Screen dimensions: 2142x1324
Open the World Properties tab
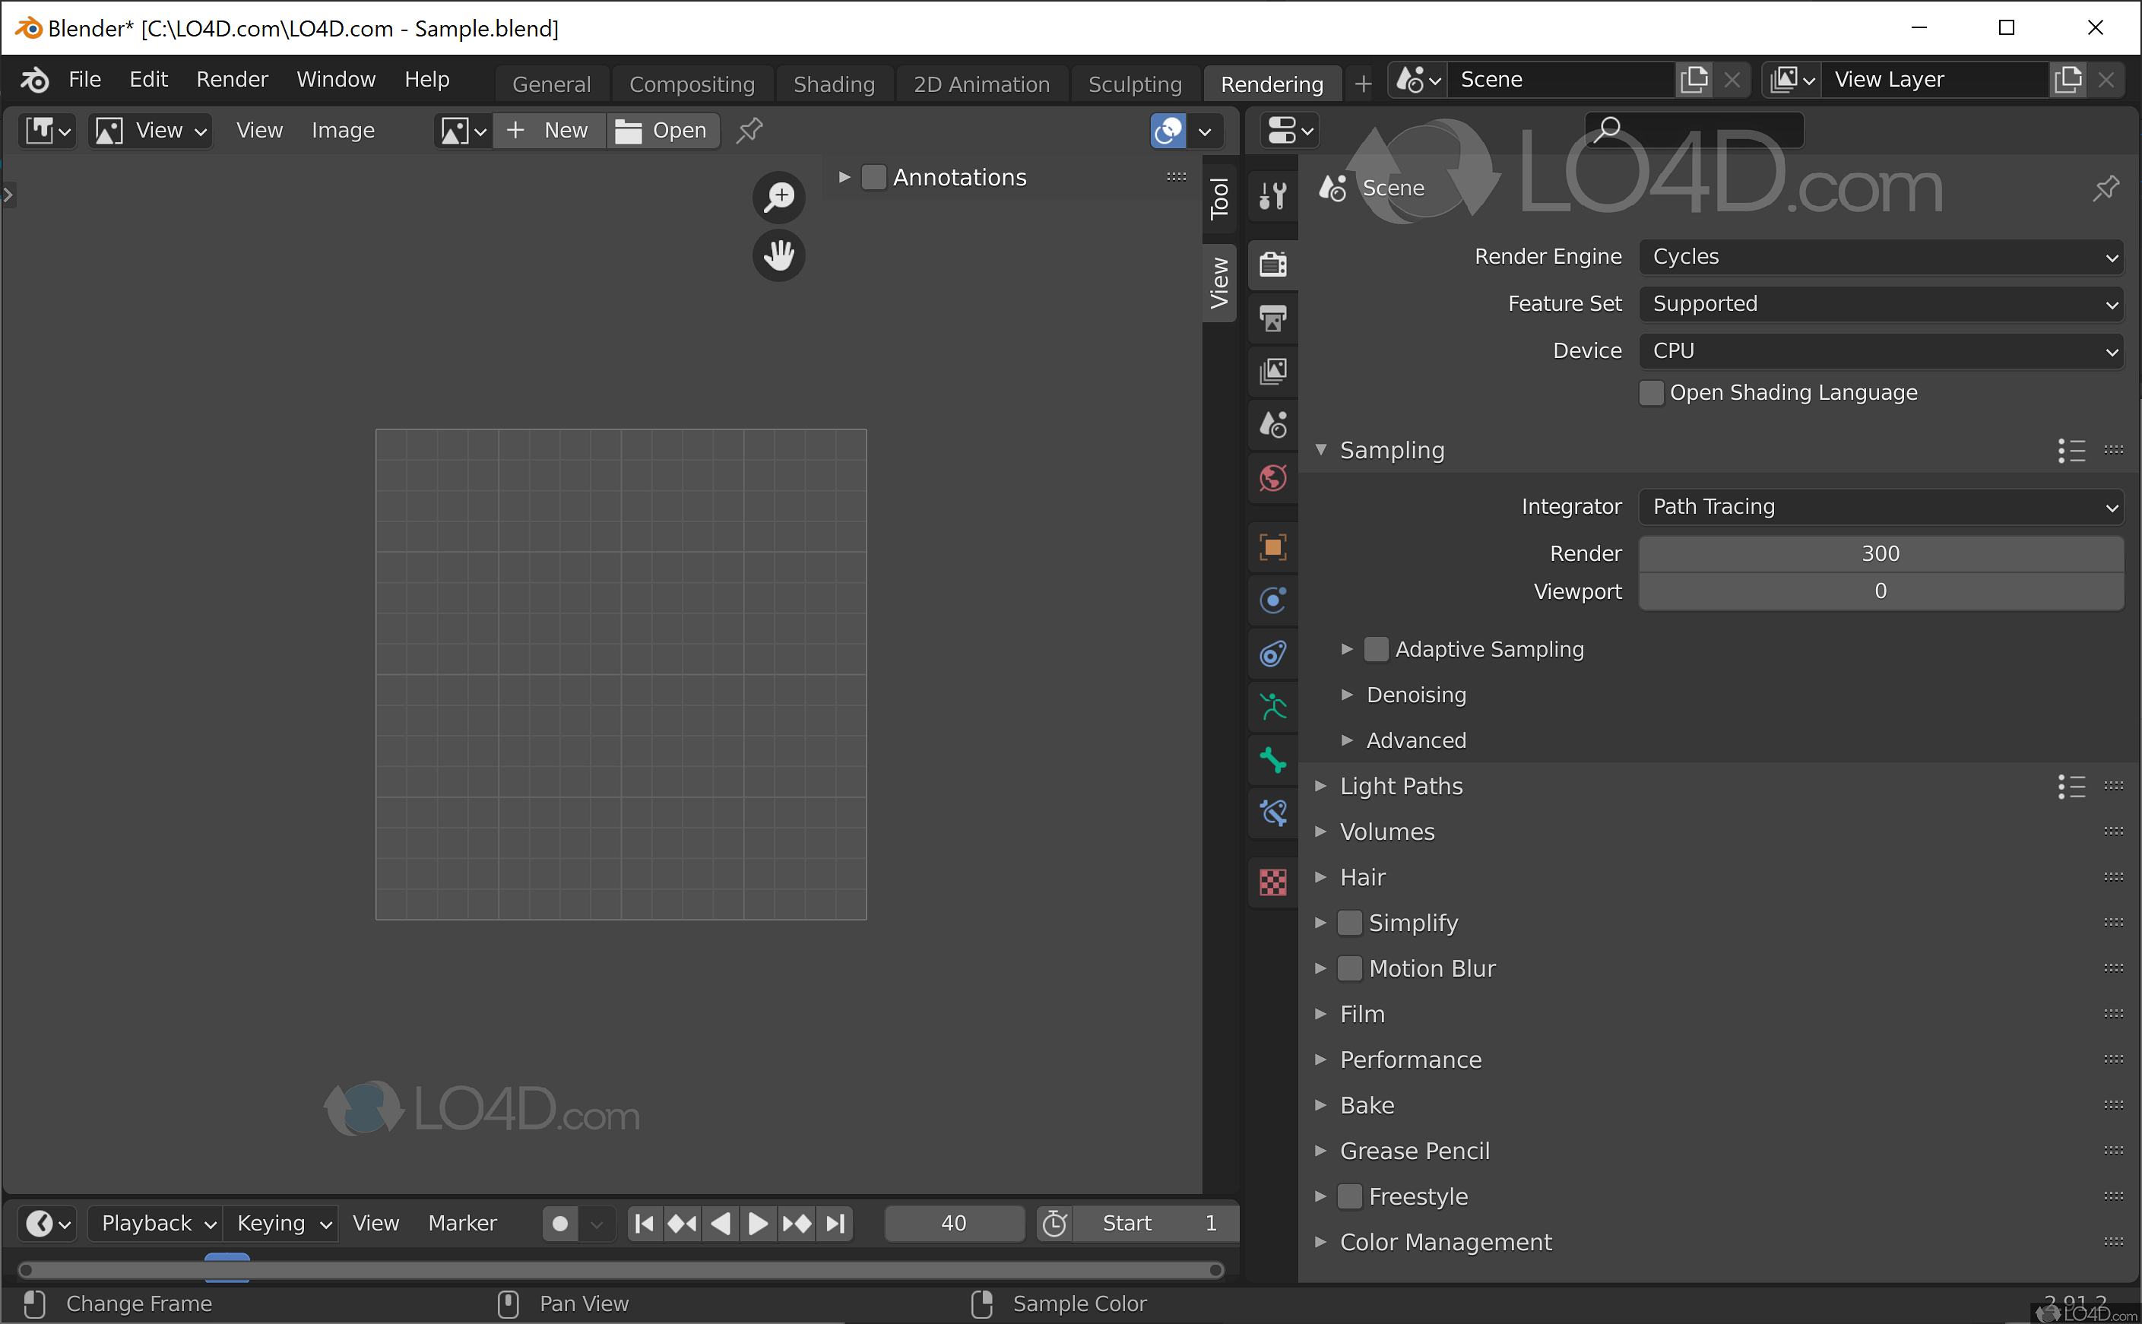(1272, 478)
